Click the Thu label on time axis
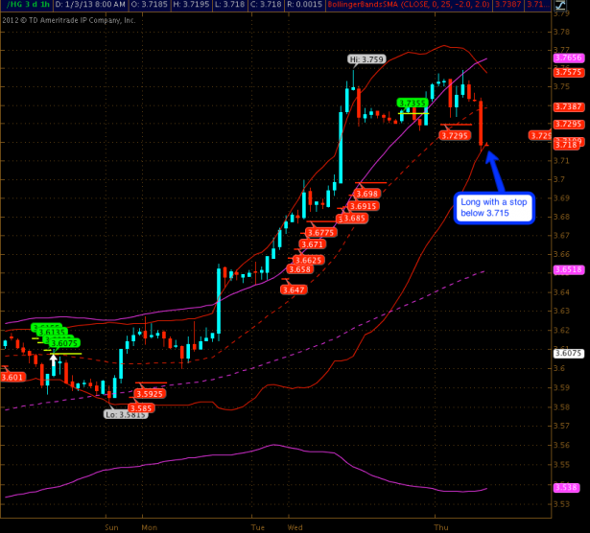Viewport: 590px width, 533px height. pyautogui.click(x=441, y=527)
